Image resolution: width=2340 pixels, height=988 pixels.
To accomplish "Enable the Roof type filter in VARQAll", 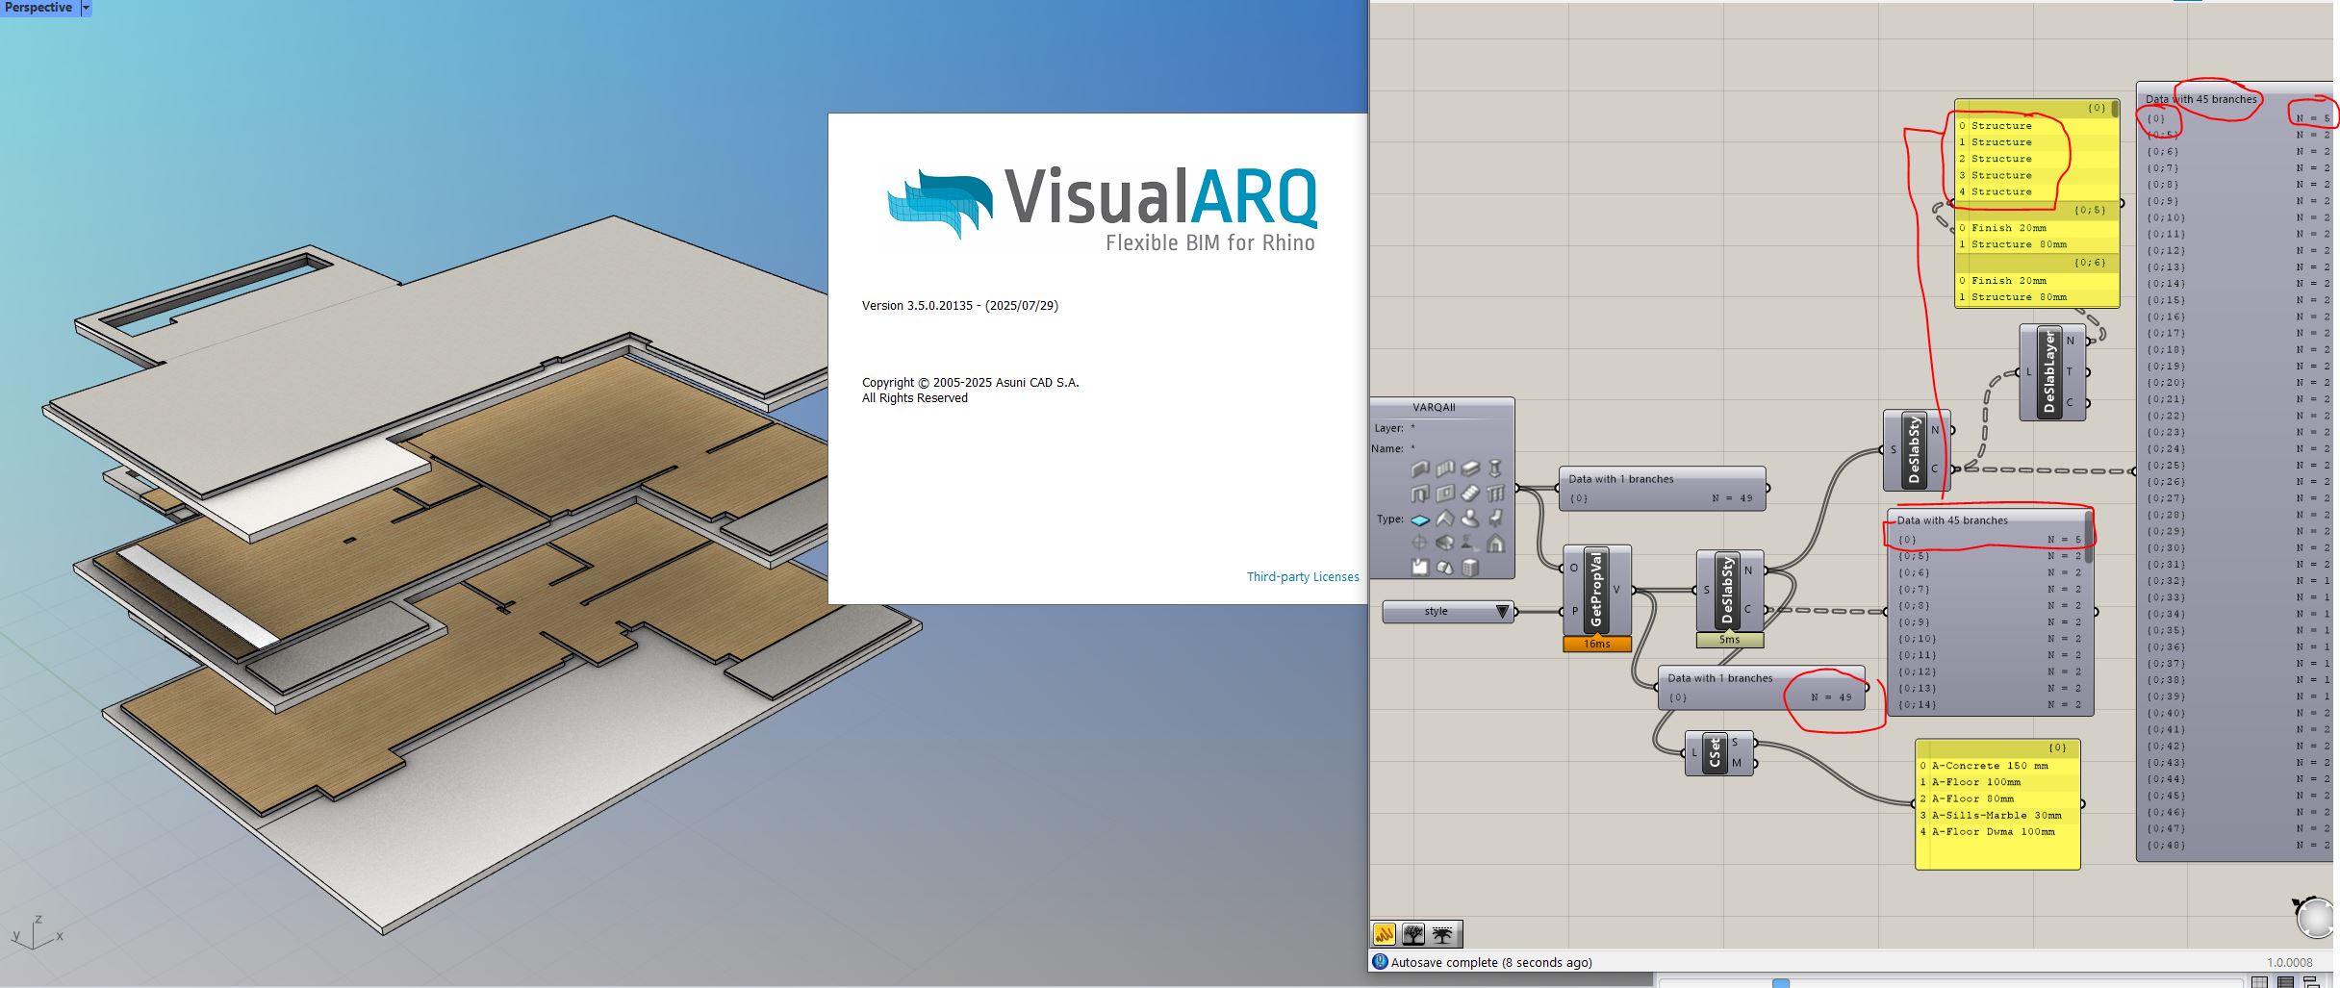I will click(x=1445, y=519).
